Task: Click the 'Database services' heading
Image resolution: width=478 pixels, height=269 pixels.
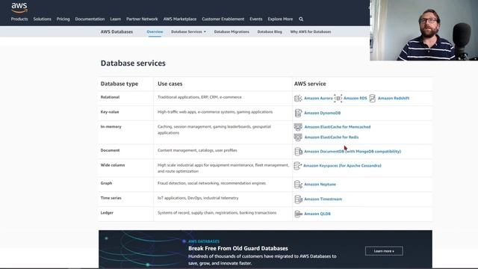Action: 133,63
